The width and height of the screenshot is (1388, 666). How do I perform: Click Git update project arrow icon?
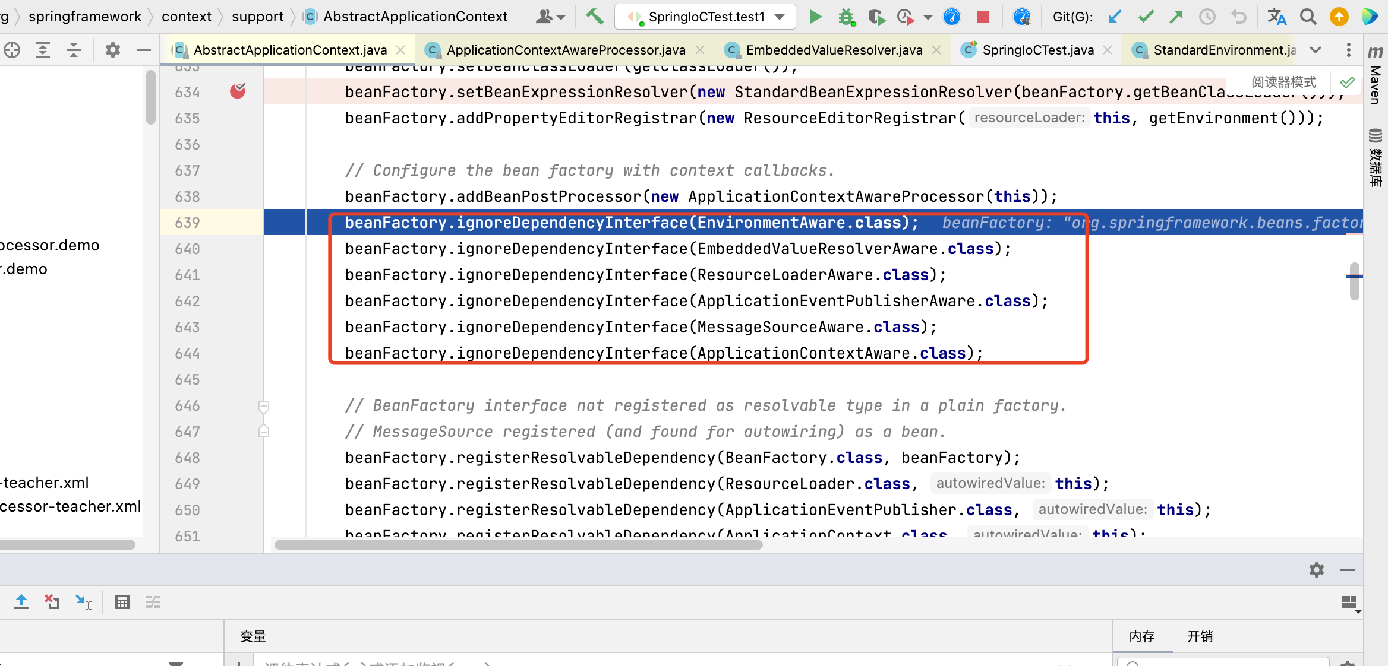[1115, 17]
